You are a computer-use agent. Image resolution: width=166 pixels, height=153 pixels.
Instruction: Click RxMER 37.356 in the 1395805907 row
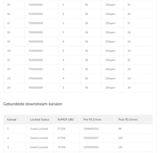pos(61,138)
